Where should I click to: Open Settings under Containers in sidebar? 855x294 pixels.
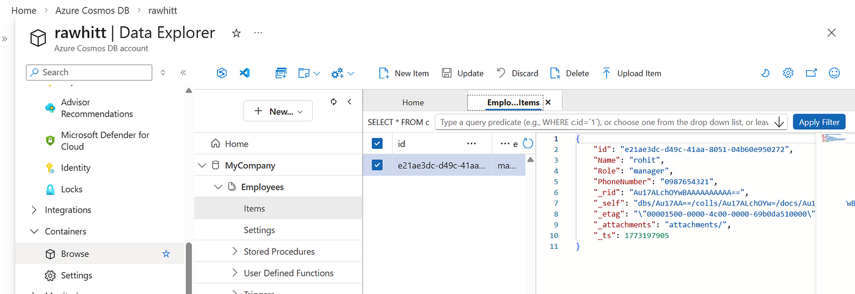point(76,275)
